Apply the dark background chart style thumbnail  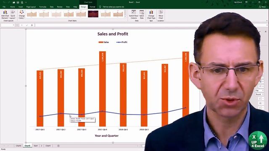coord(93,14)
